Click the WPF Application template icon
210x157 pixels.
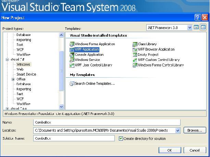[72, 49]
